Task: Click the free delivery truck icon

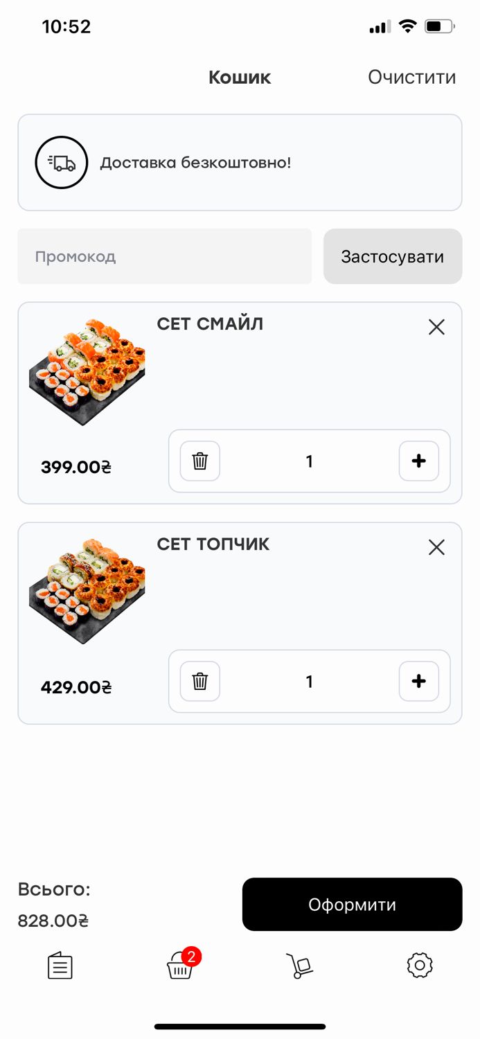Action: pyautogui.click(x=61, y=162)
